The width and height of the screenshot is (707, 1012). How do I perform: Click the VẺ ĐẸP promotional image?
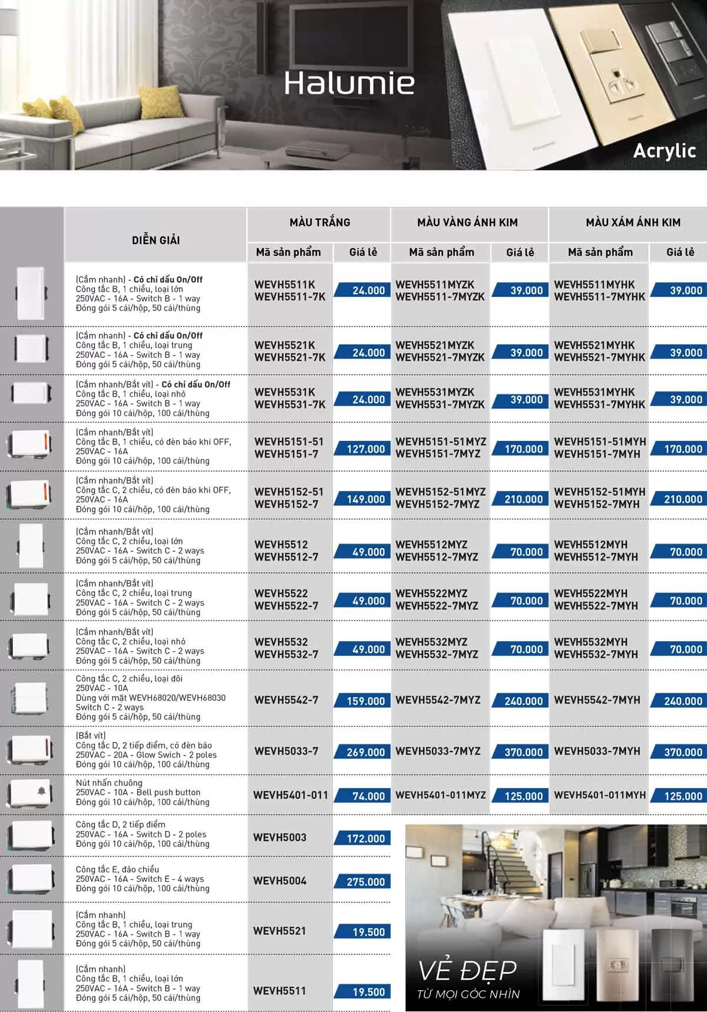click(556, 917)
